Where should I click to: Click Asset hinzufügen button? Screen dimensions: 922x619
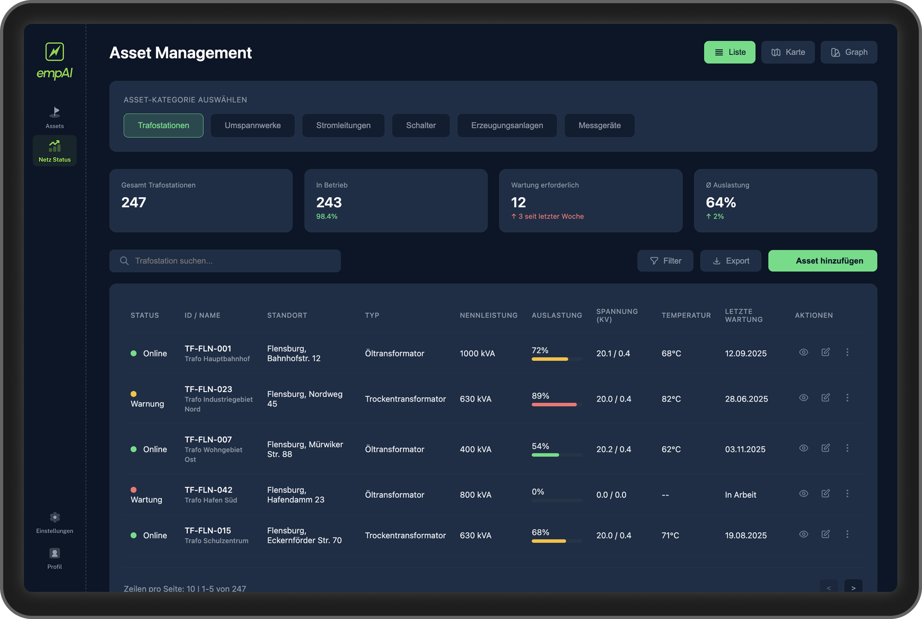coord(822,261)
